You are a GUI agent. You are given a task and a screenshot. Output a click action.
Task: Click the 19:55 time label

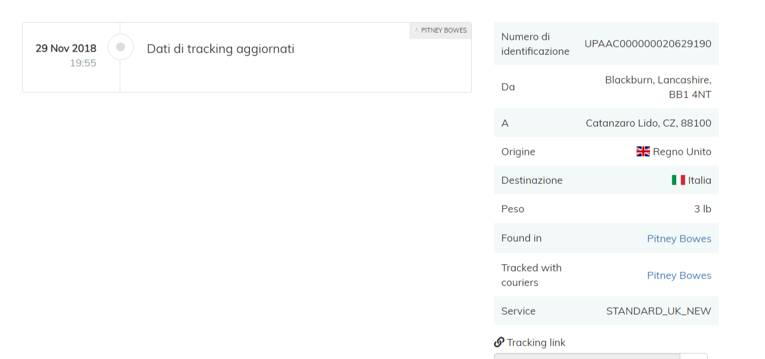(83, 63)
